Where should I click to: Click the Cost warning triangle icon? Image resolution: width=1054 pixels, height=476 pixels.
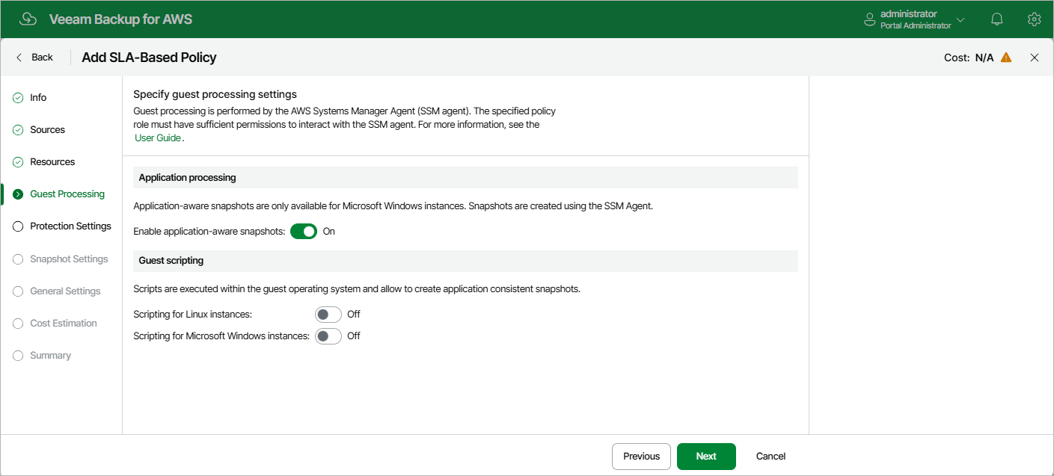[1006, 56]
